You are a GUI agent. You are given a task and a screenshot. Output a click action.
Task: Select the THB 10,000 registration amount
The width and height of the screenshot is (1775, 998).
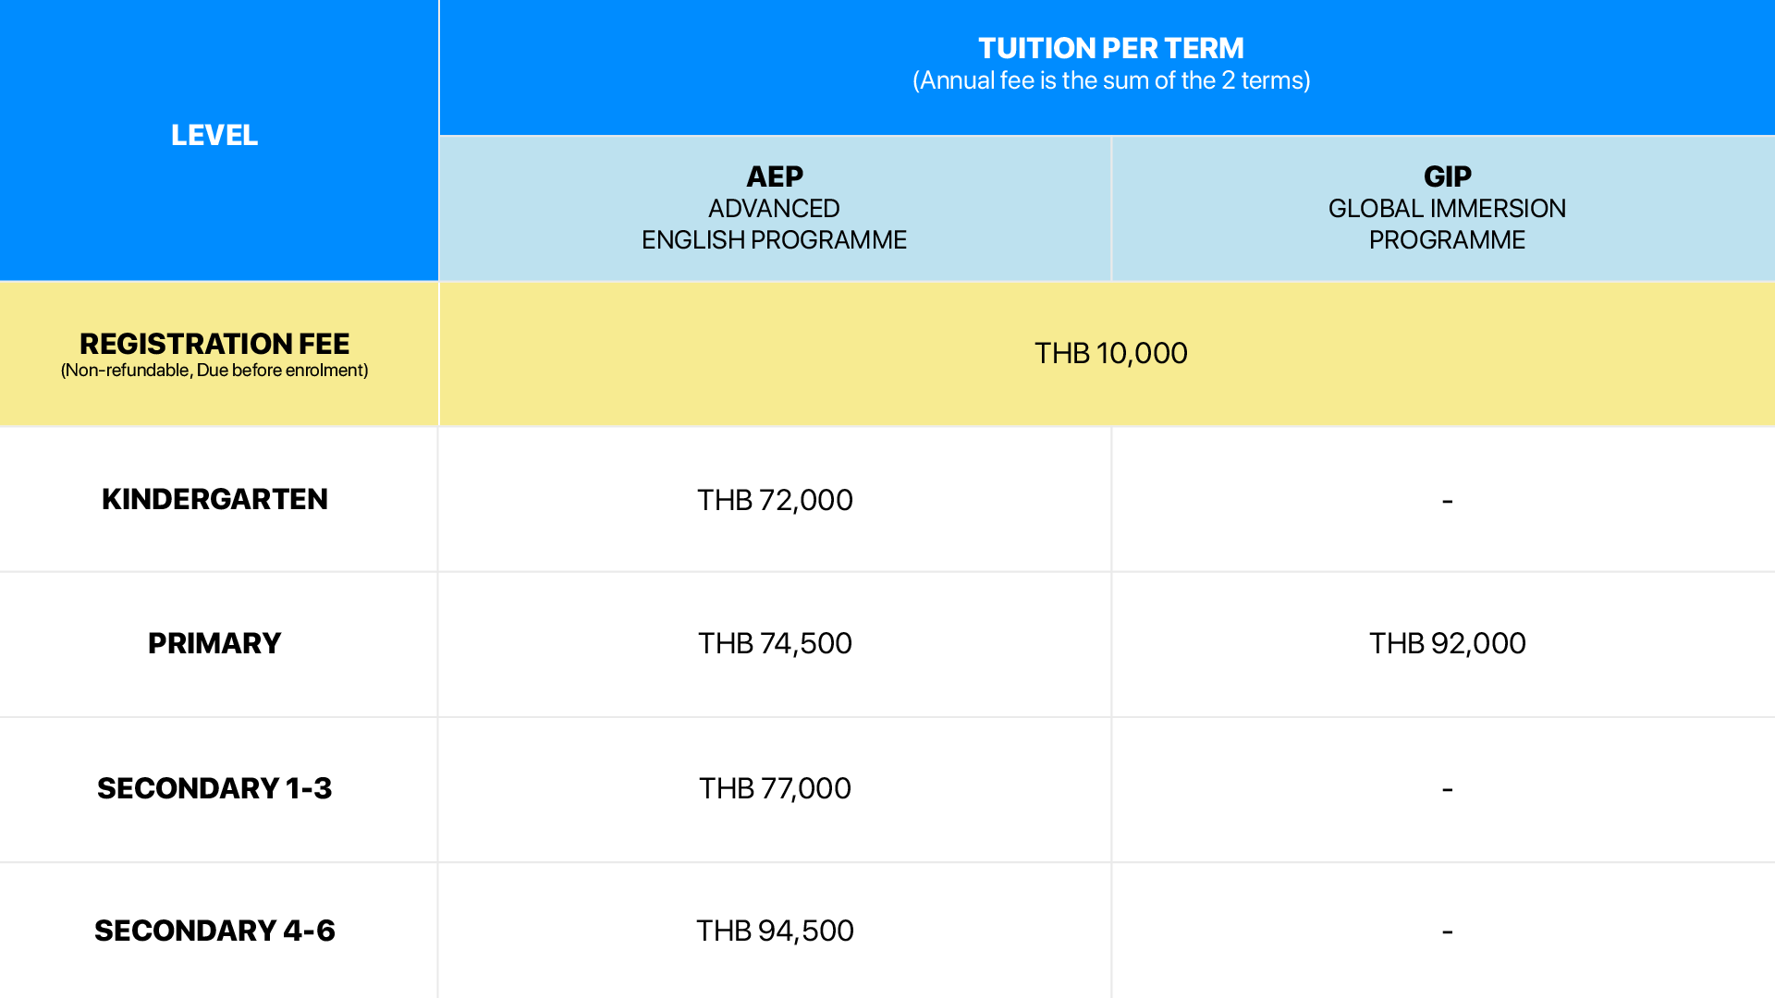(1110, 353)
